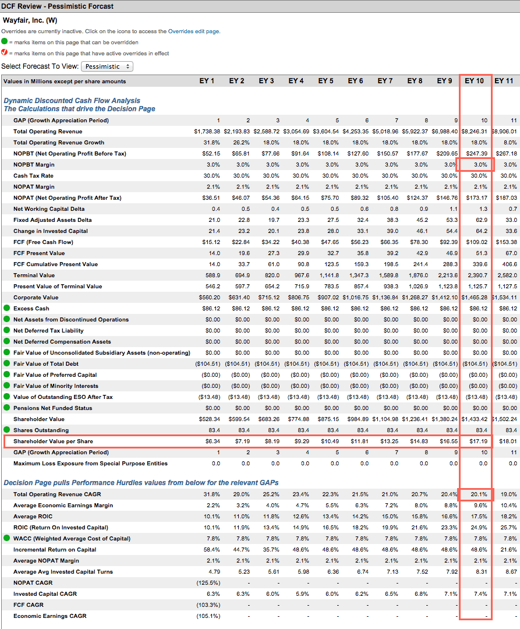Open override icon for Fair Value of Minority Interests

[7, 386]
